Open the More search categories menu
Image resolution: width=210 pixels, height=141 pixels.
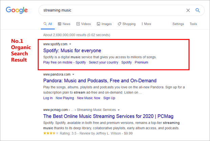tap(146, 24)
